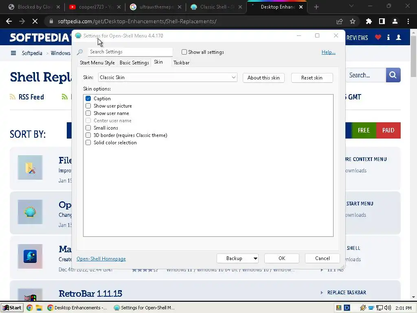Open the Chrome profile avatar icon

tap(395, 21)
